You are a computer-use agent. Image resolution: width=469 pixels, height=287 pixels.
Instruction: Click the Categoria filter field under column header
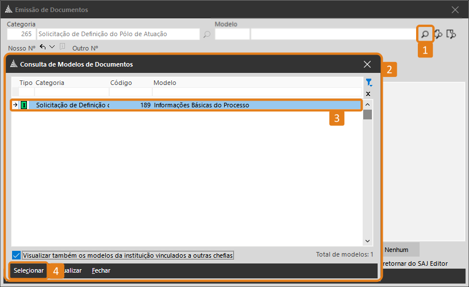coord(71,92)
